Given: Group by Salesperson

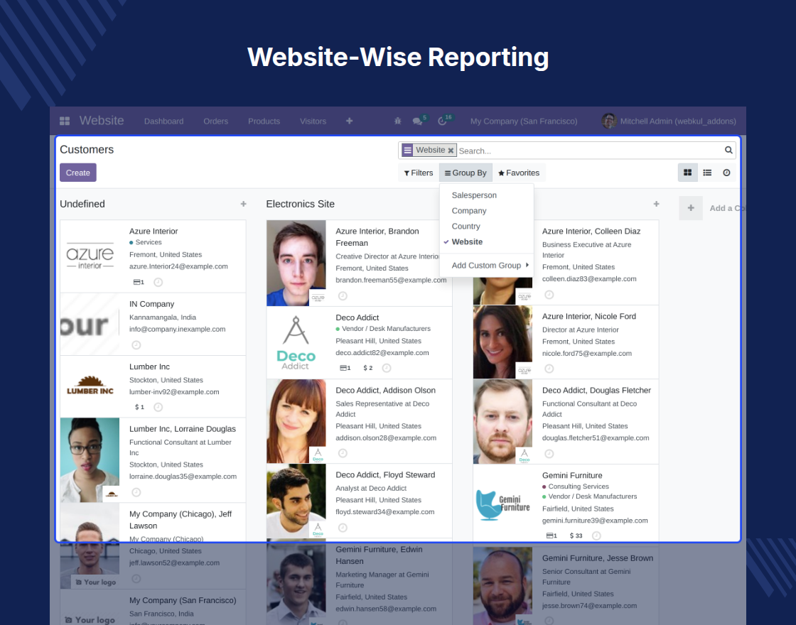Looking at the screenshot, I should click(x=474, y=195).
